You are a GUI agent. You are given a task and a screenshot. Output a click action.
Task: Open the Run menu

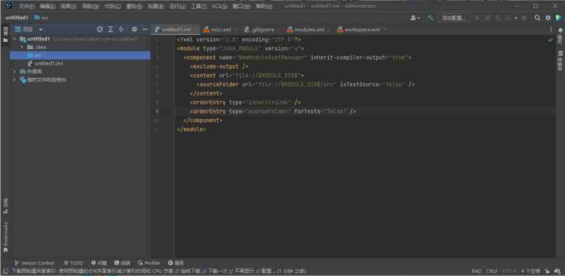[177, 6]
